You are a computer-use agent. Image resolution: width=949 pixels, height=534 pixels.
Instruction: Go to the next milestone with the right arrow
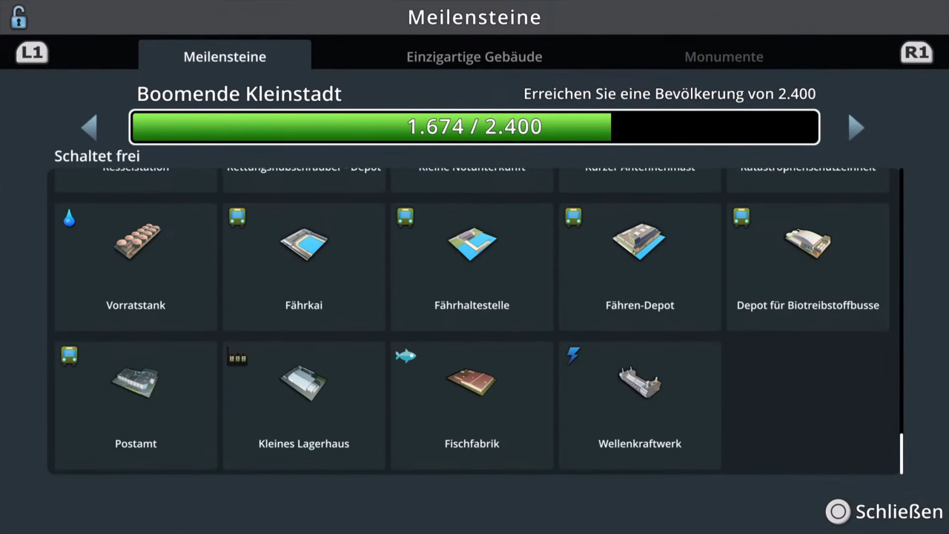856,128
